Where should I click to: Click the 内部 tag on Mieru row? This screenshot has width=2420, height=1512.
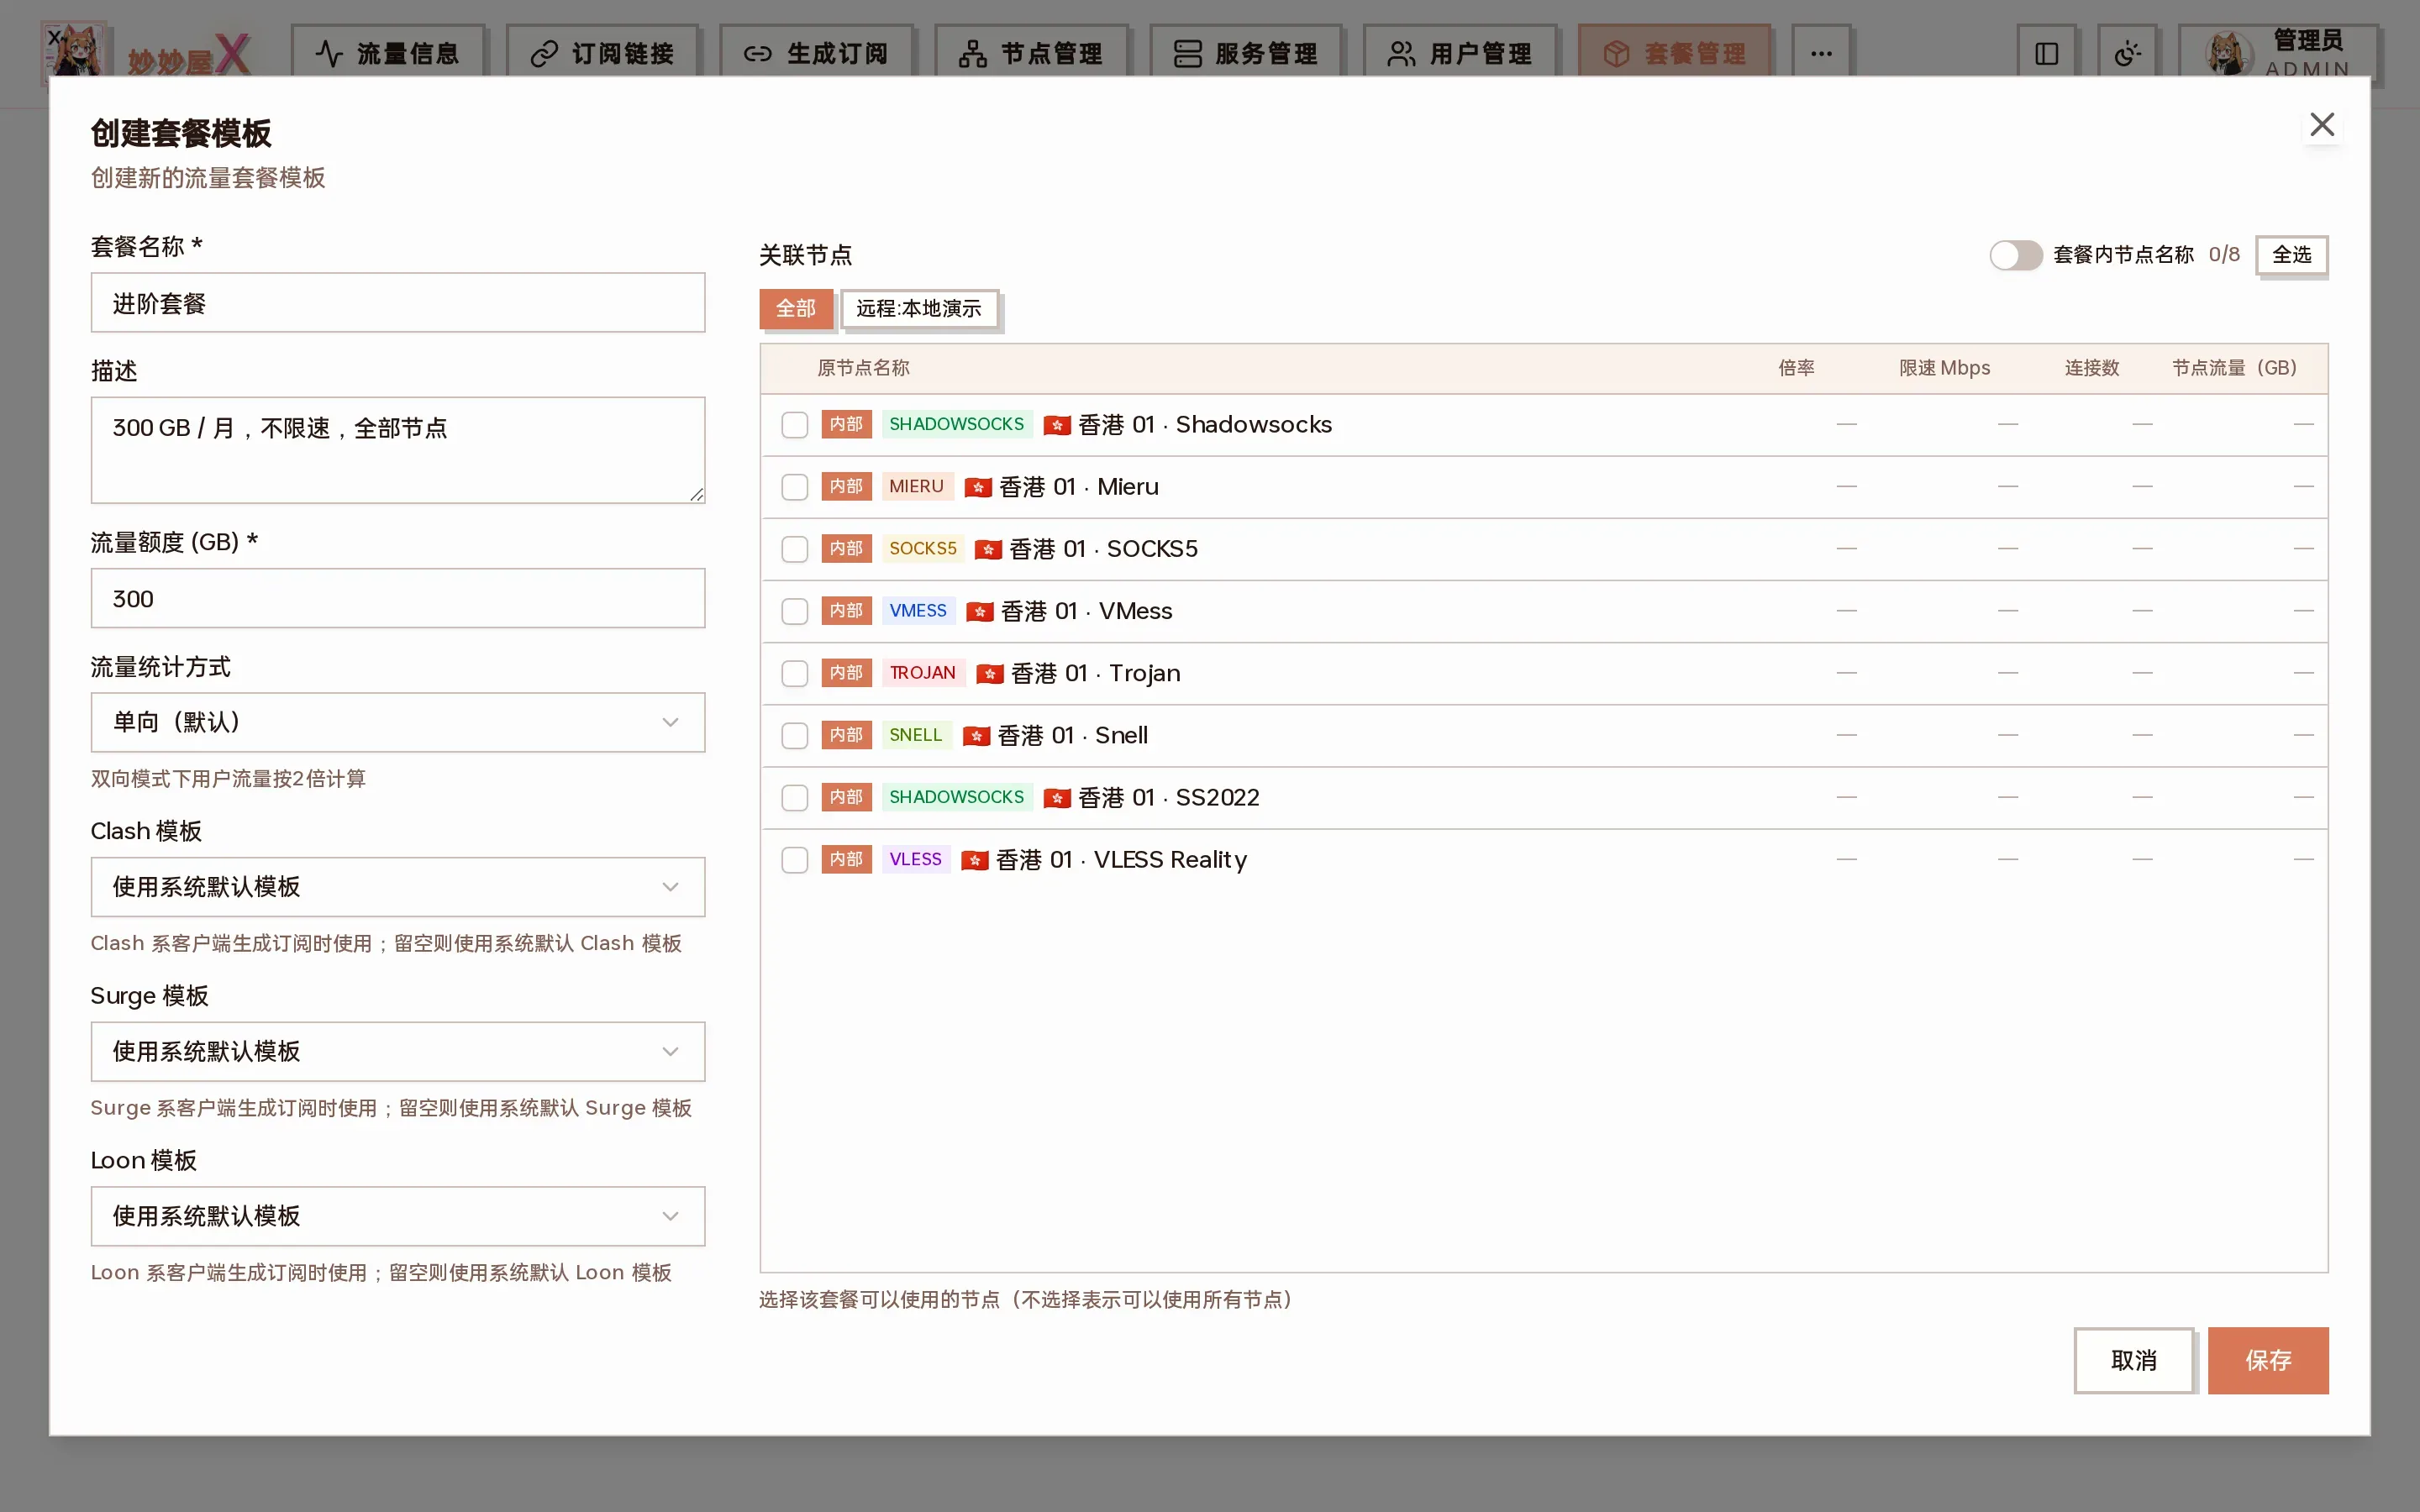click(846, 487)
